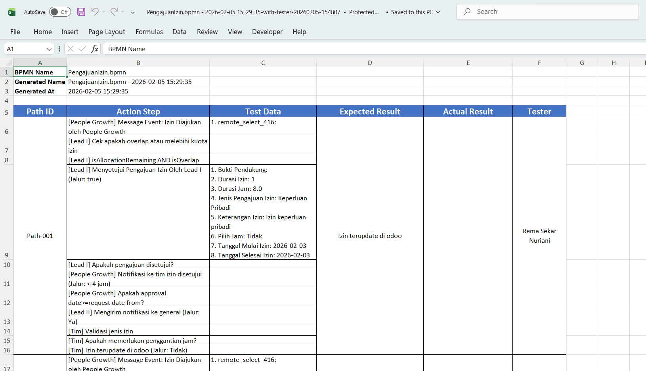
Task: Open the Insert Function dialog
Action: [95, 49]
